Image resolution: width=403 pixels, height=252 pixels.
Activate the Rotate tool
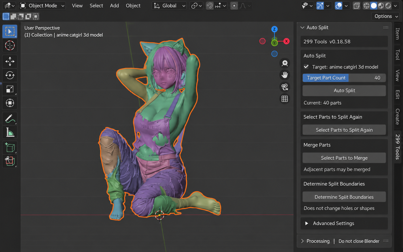coord(10,75)
